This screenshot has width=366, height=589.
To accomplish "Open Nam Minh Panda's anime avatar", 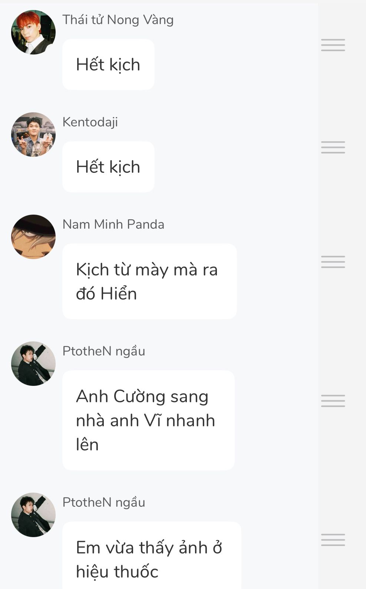I will point(33,237).
